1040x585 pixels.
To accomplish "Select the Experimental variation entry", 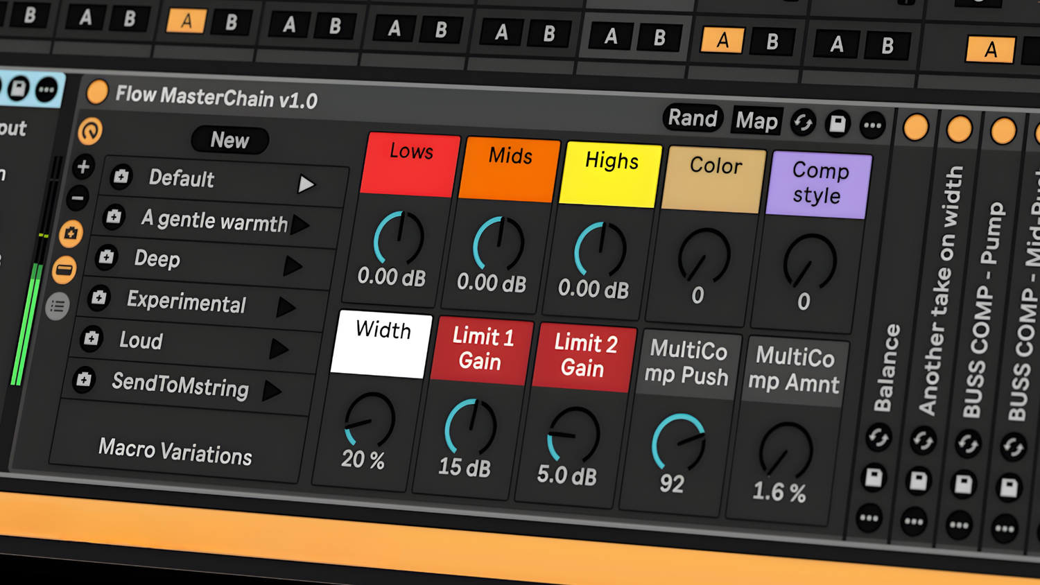I will tap(186, 302).
